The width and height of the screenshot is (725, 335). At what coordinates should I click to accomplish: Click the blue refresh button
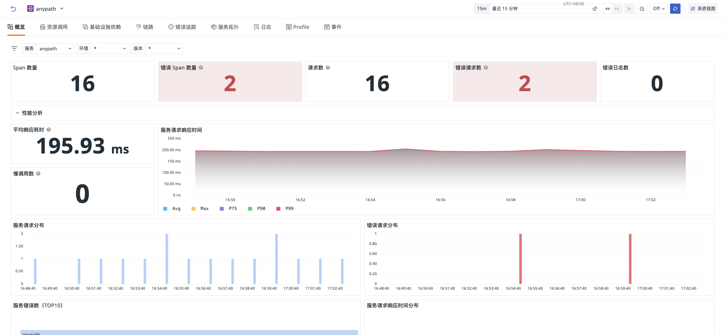tap(675, 9)
